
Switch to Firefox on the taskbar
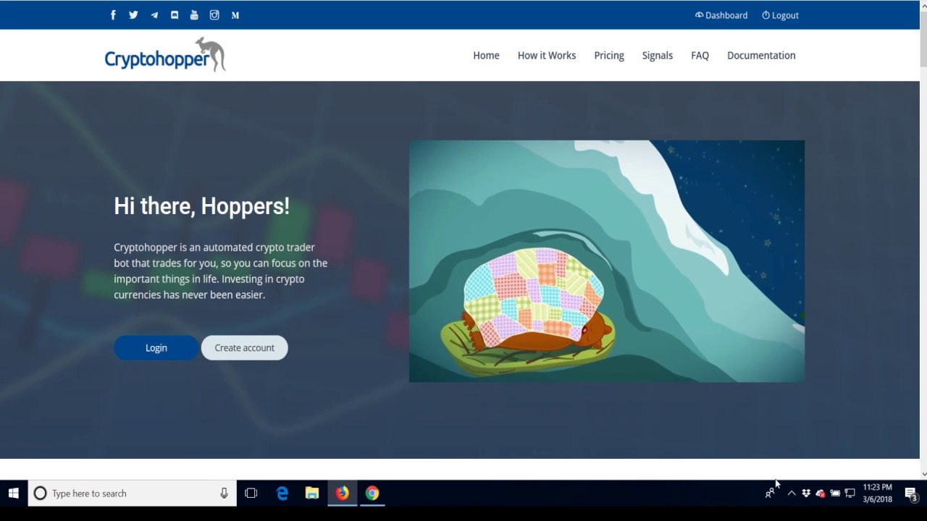point(342,494)
